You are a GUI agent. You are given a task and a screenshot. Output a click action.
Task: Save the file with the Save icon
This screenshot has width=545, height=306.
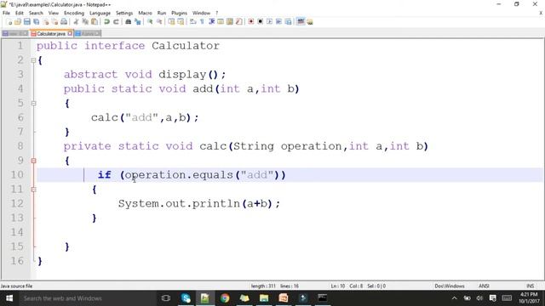coord(27,22)
